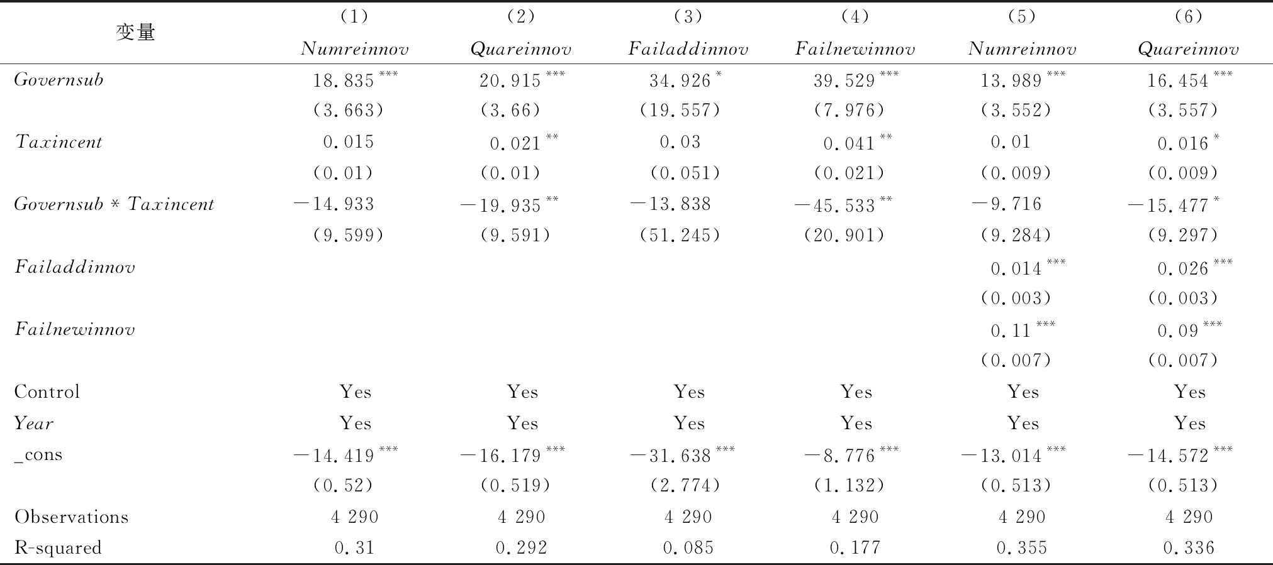Image resolution: width=1273 pixels, height=565 pixels.
Task: Select the 39.529 coefficient value
Action: pyautogui.click(x=844, y=80)
